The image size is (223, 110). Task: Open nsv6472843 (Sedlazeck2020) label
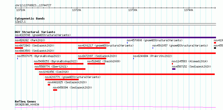coord(35,45)
